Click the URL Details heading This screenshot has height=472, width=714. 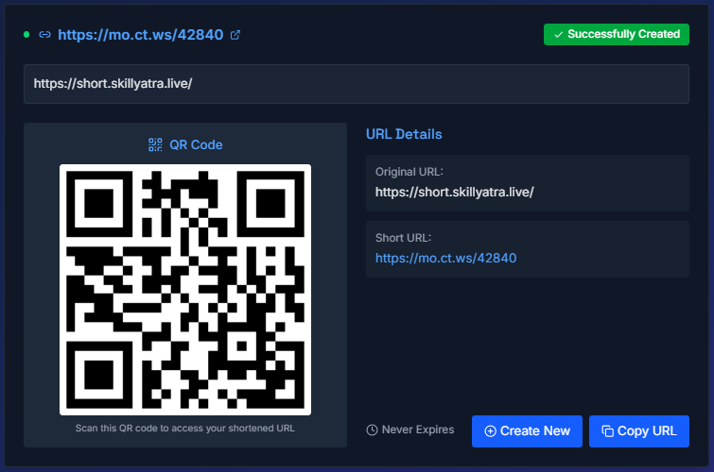pyautogui.click(x=404, y=134)
